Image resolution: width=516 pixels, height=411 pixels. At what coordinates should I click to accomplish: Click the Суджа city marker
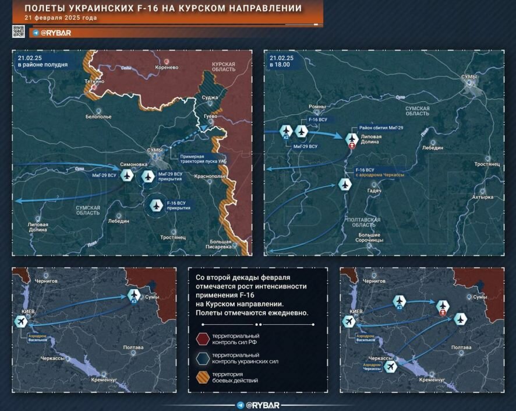point(210,103)
